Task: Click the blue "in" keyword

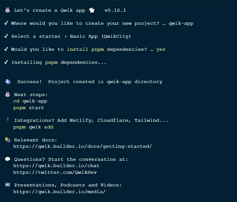Action: coord(101,81)
